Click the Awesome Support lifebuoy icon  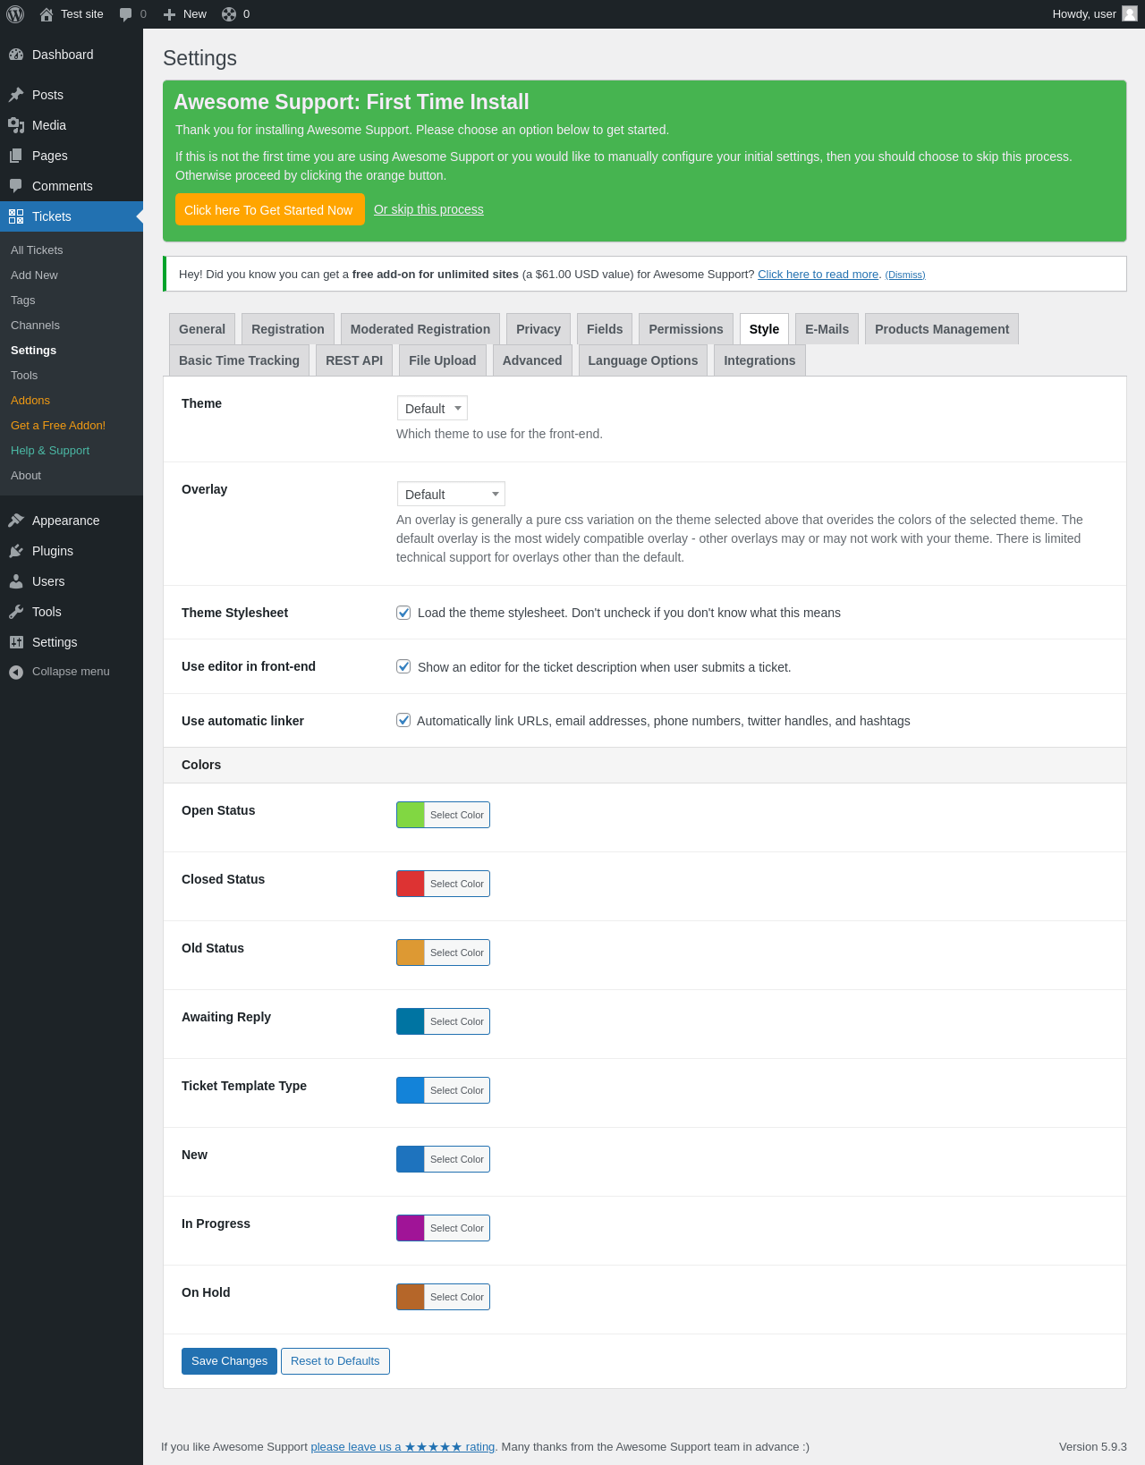click(x=229, y=14)
